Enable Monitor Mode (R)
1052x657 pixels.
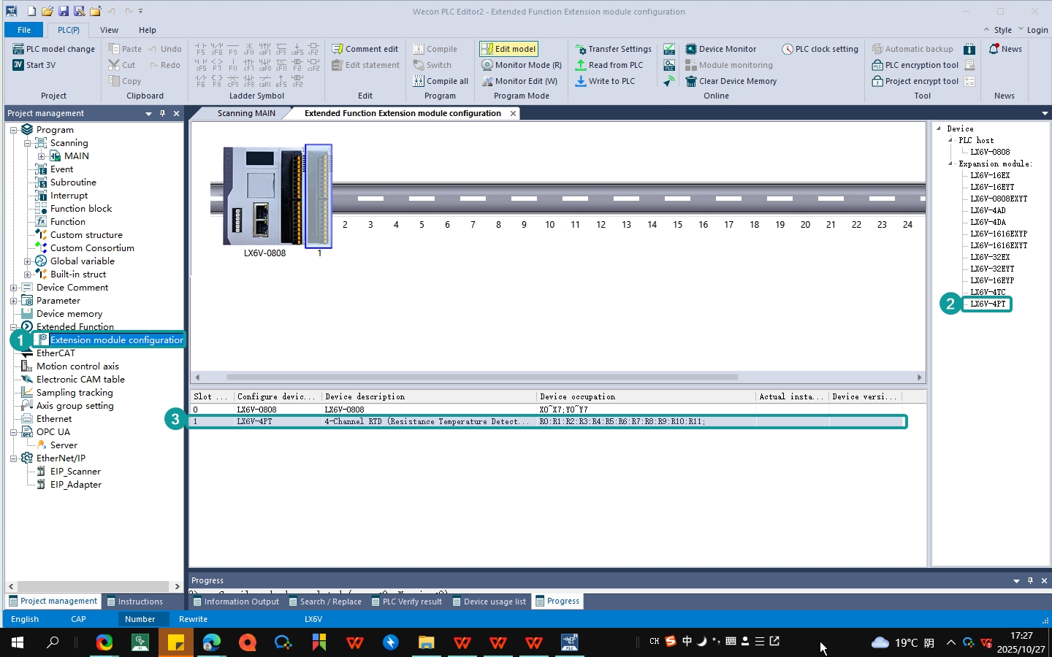[x=522, y=65]
